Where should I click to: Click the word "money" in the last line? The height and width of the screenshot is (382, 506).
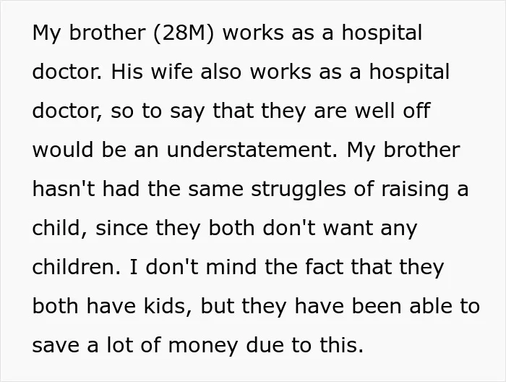pos(203,346)
